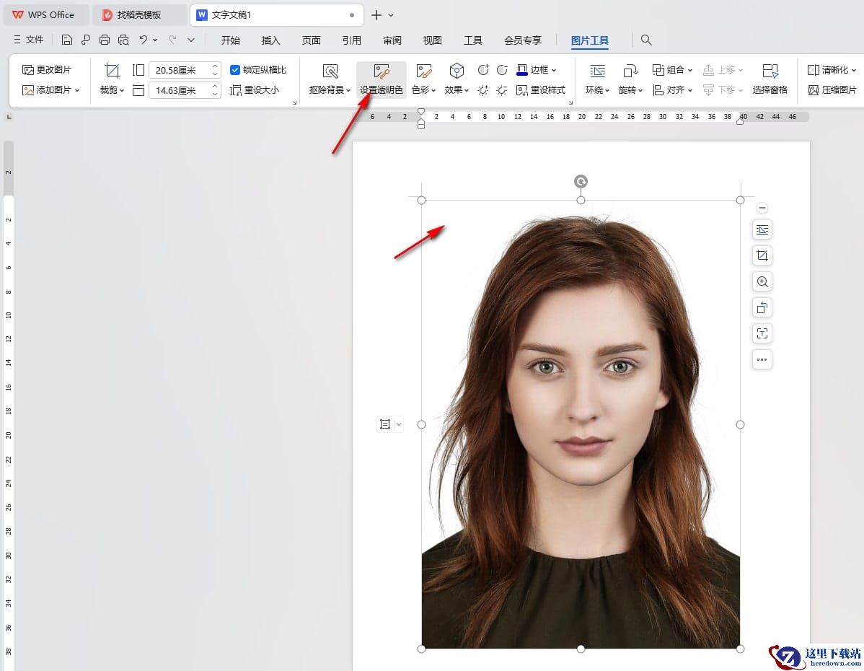Open the 效果 effects dropdown
The width and height of the screenshot is (864, 671).
point(457,79)
